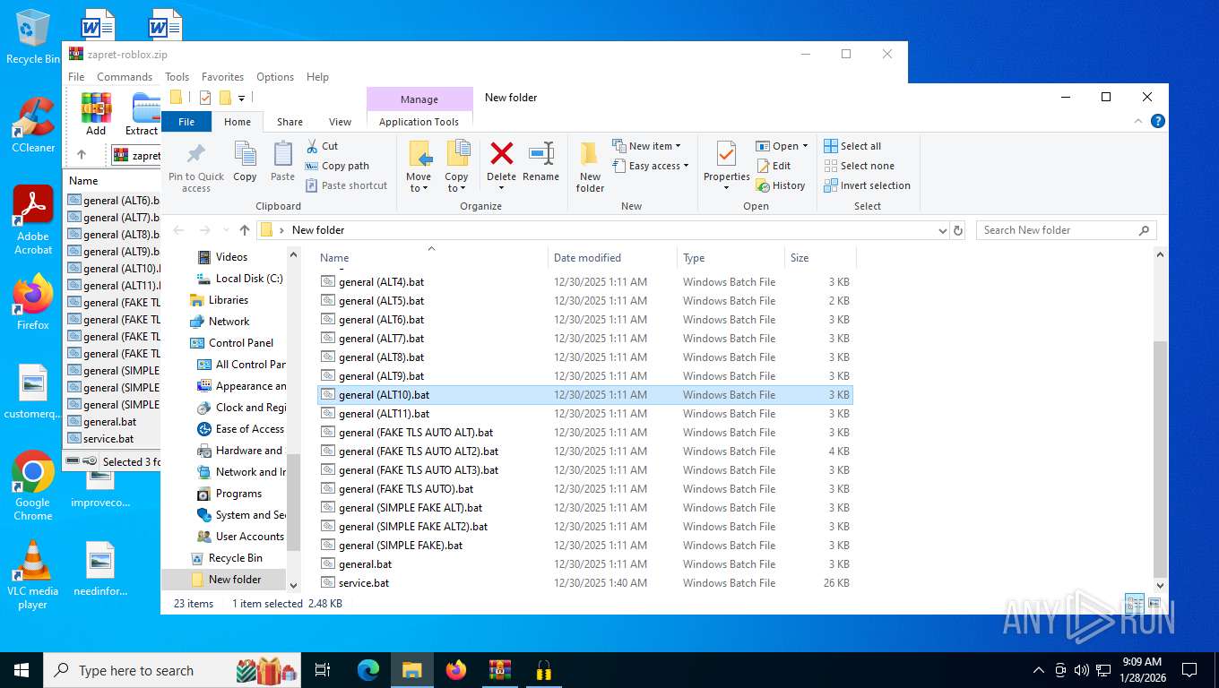Screen dimensions: 1219x688
Task: Click the Windows Start button
Action: 22,670
